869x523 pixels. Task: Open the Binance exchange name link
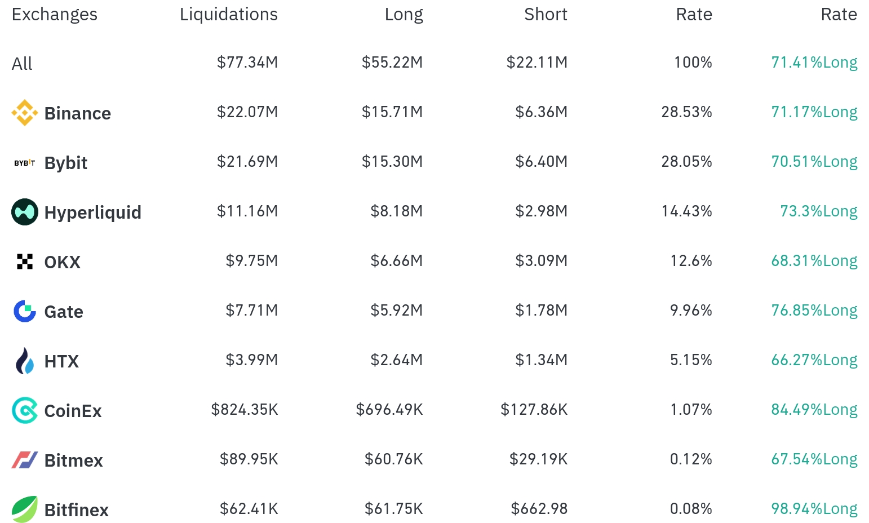[78, 113]
